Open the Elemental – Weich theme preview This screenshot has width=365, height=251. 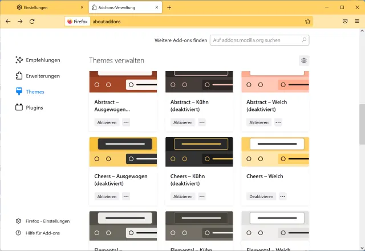point(275,226)
